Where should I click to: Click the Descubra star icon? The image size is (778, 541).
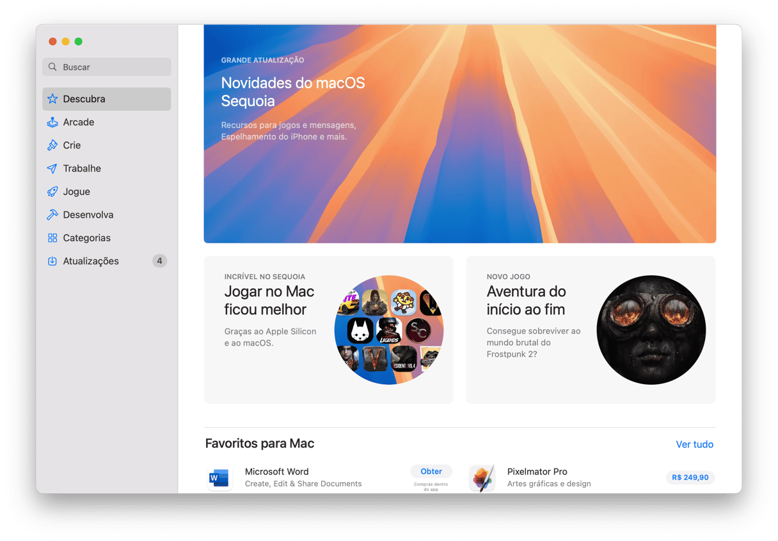[52, 99]
